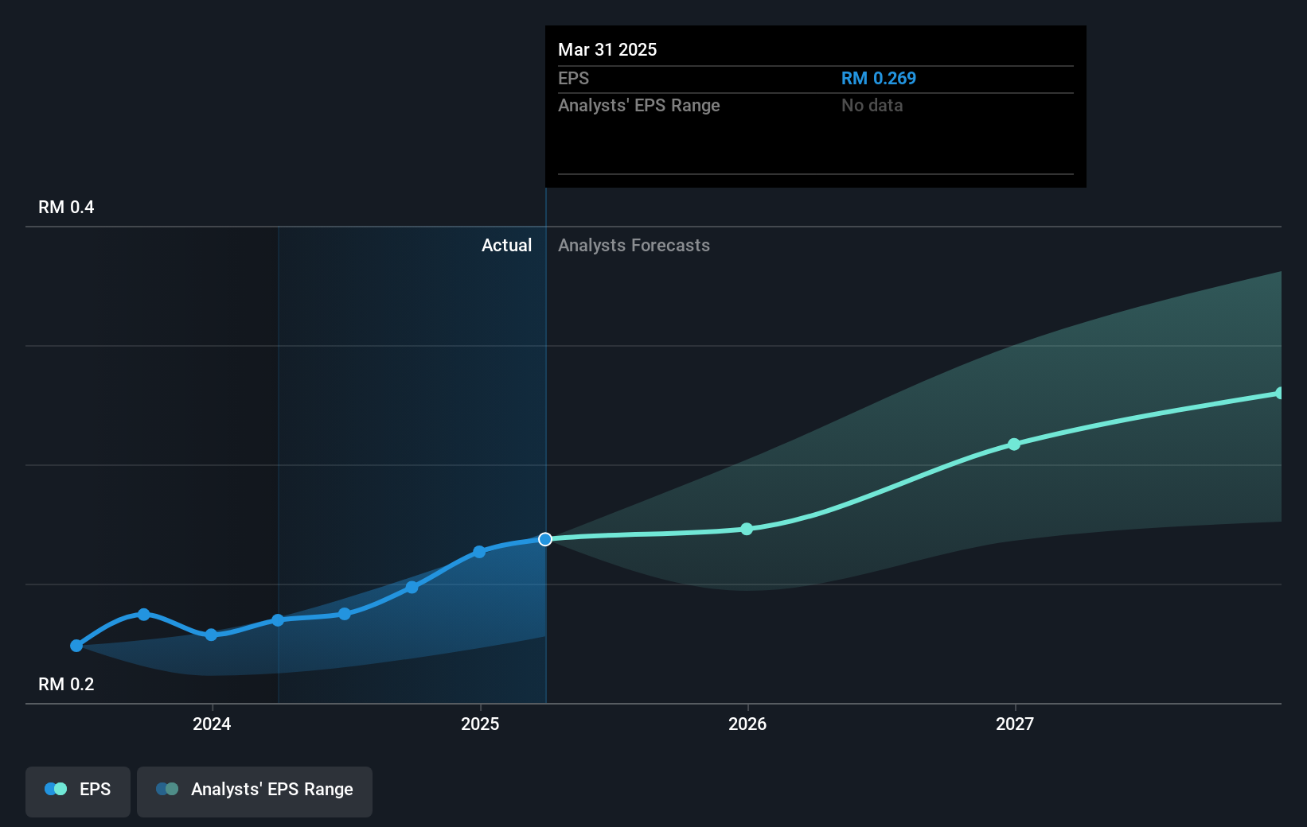Click the EPS data point in spring 2024
1307x827 pixels.
278,620
